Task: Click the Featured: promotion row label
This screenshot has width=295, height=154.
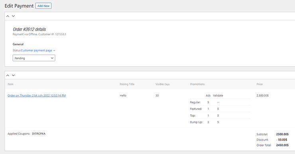Action: pos(196,109)
